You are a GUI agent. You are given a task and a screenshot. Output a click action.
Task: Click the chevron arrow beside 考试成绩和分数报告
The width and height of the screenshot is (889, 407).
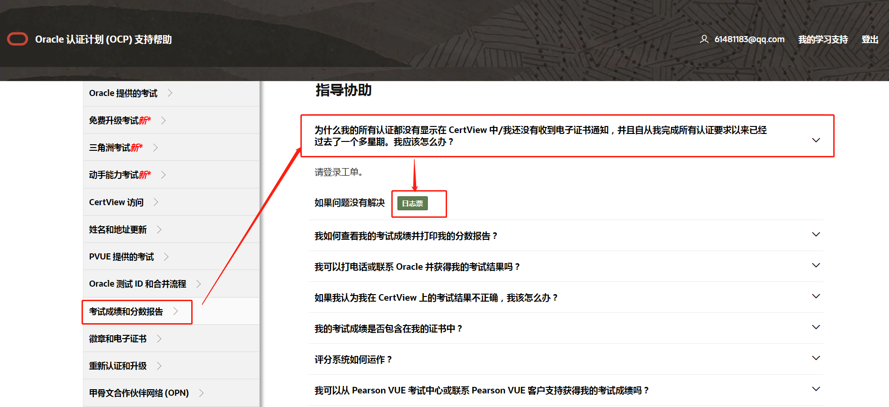pyautogui.click(x=176, y=311)
